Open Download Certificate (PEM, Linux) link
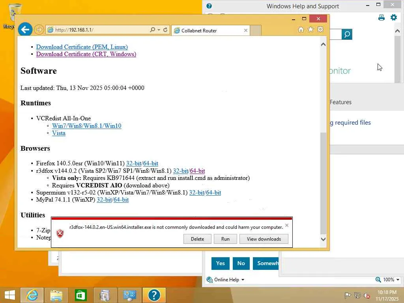This screenshot has height=303, width=404. (82, 47)
